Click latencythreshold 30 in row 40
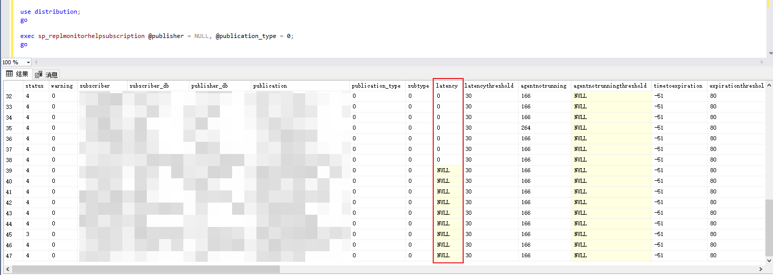 [491, 181]
